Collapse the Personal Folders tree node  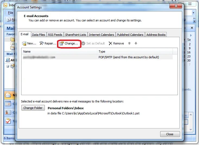(8, 66)
